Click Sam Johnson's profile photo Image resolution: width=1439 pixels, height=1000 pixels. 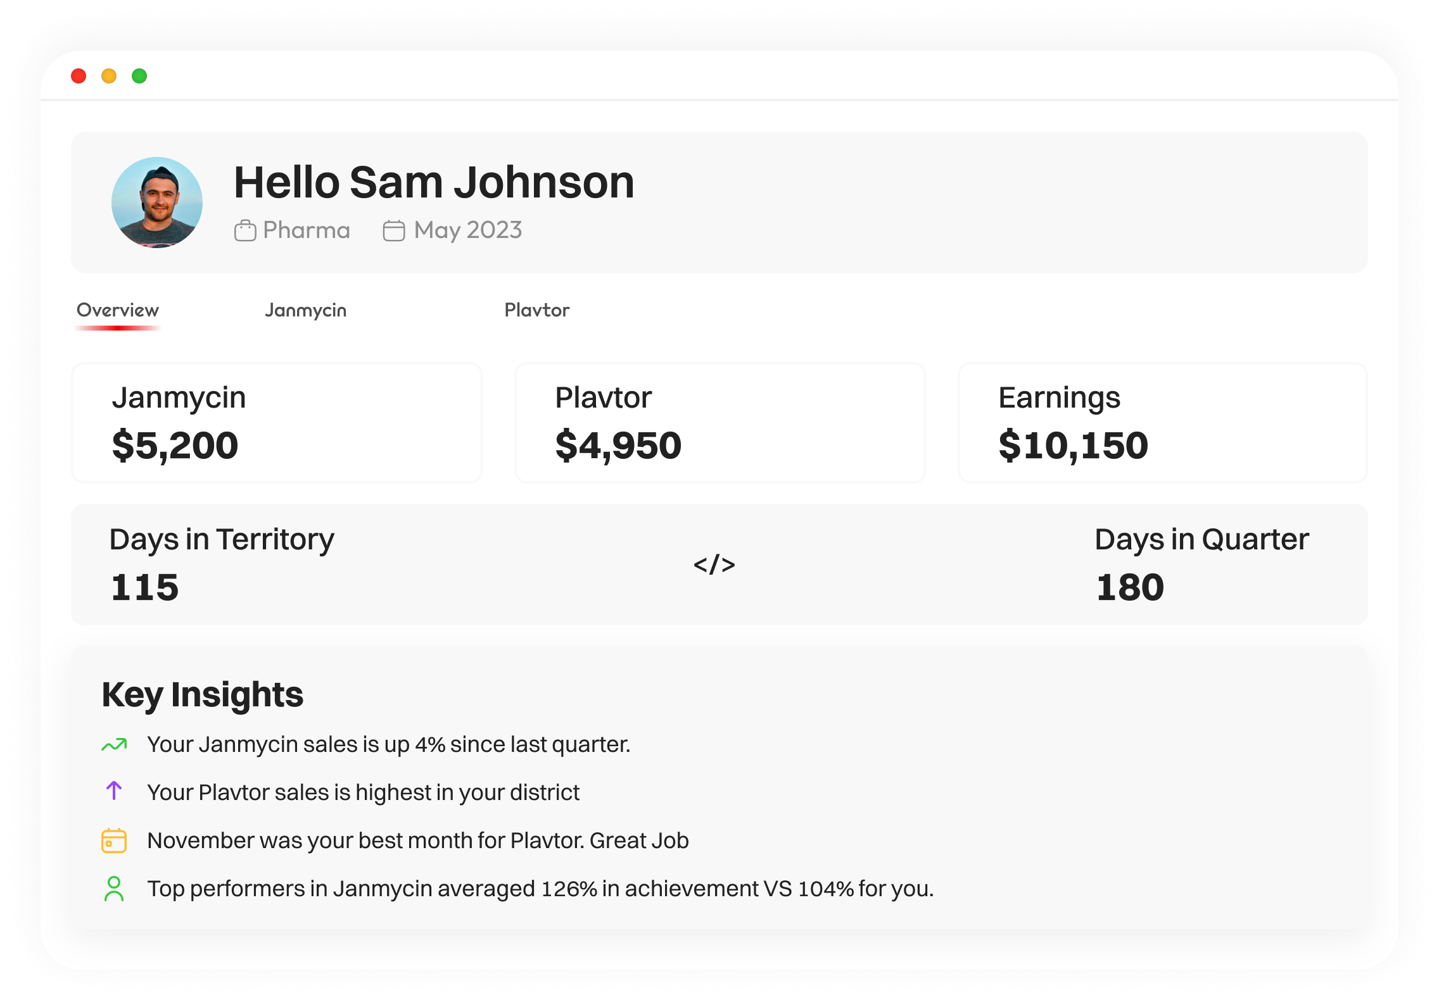[157, 203]
